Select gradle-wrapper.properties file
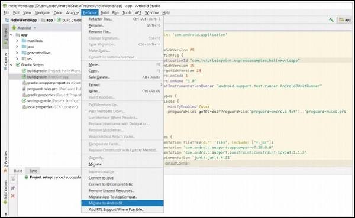 pos(51,83)
